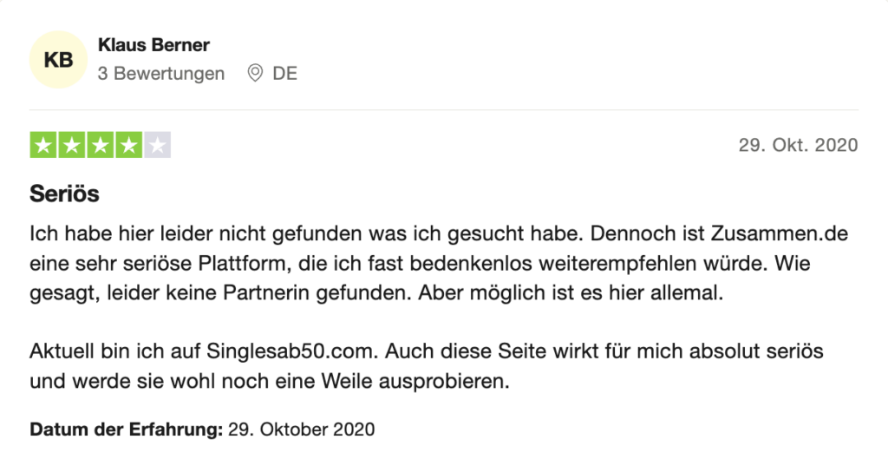Click the fifth gray star
The height and width of the screenshot is (459, 888).
click(x=158, y=146)
